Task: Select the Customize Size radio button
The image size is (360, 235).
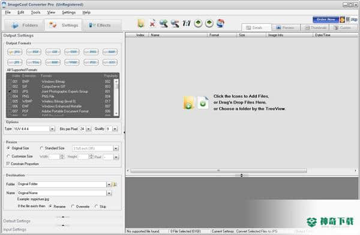Action: [8, 156]
